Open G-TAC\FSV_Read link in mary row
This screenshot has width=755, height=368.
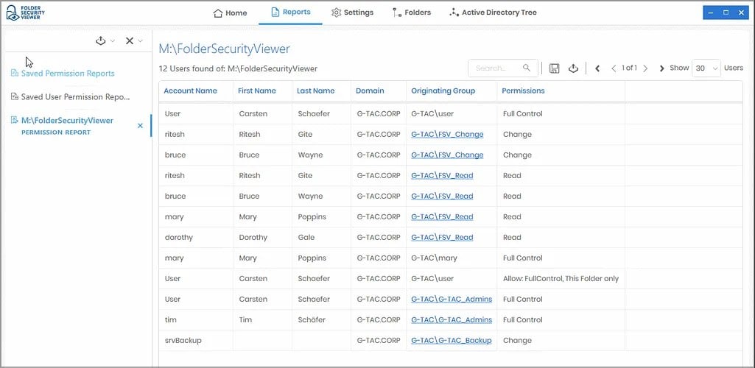(442, 217)
